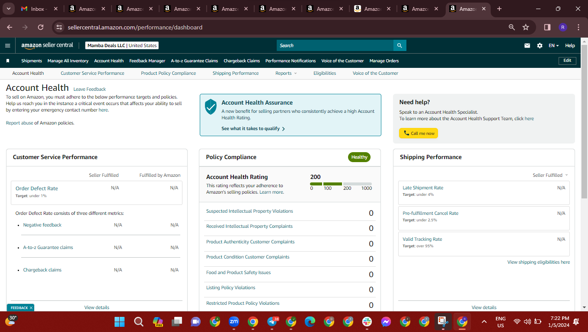This screenshot has height=332, width=588.
Task: Click View details under Shipping Performance
Action: pos(484,307)
